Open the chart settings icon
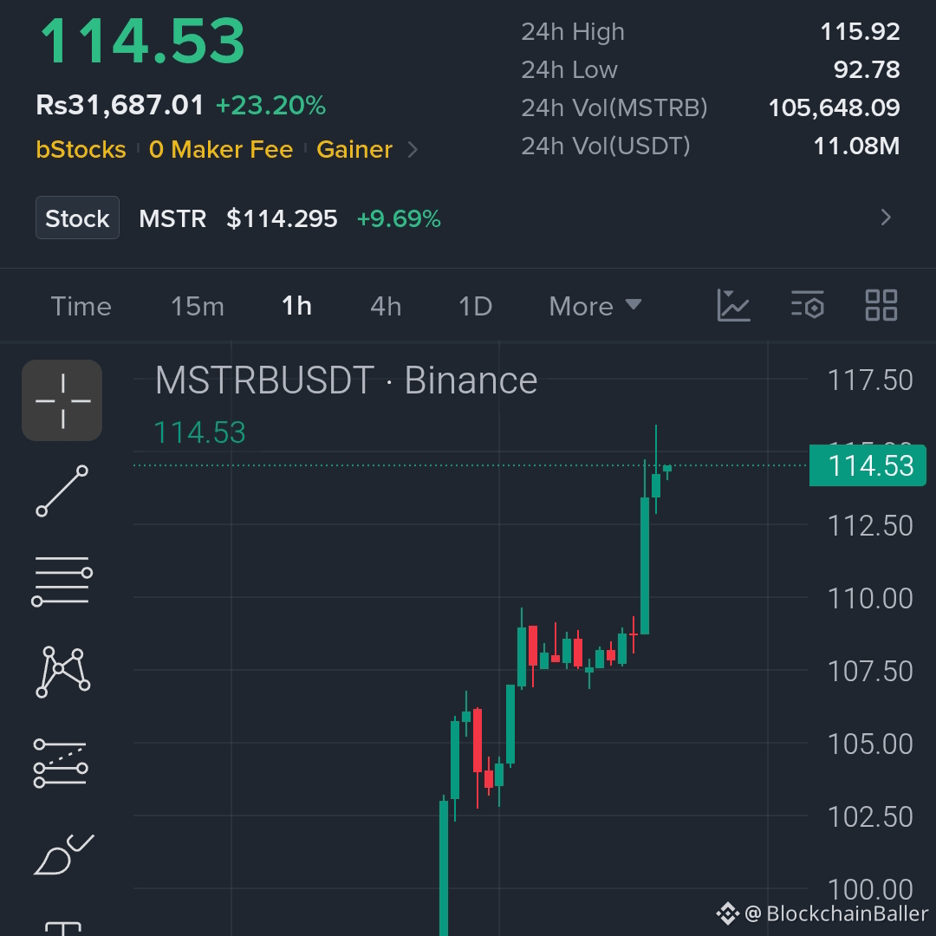The width and height of the screenshot is (936, 936). pos(807,306)
